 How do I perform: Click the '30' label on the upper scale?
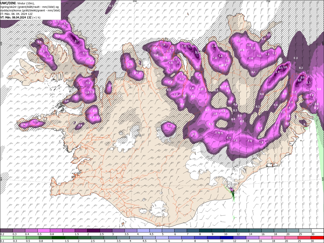point(313,234)
